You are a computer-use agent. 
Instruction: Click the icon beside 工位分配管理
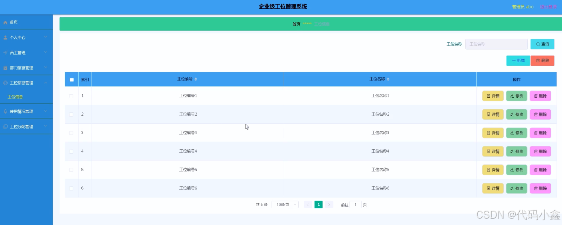[5, 126]
